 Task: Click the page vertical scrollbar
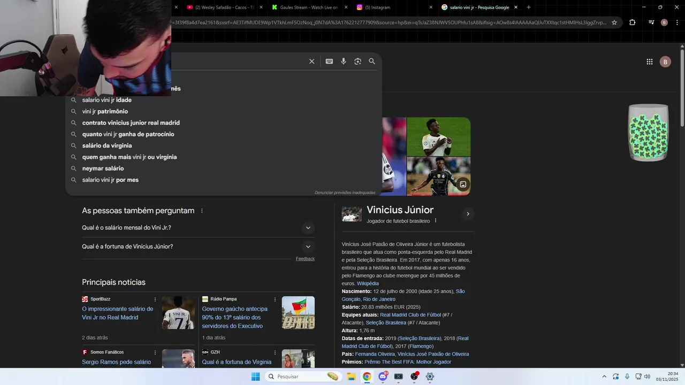tap(682, 88)
